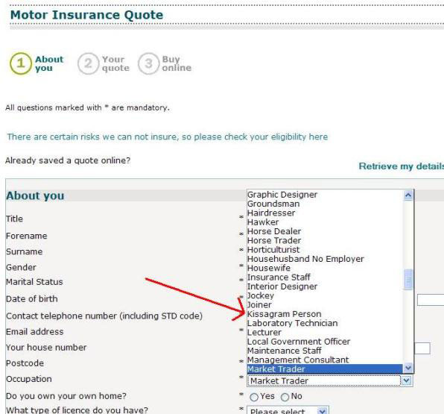Click the occupation list scroll-up arrow
Screen dimensions: 444x414
408,195
